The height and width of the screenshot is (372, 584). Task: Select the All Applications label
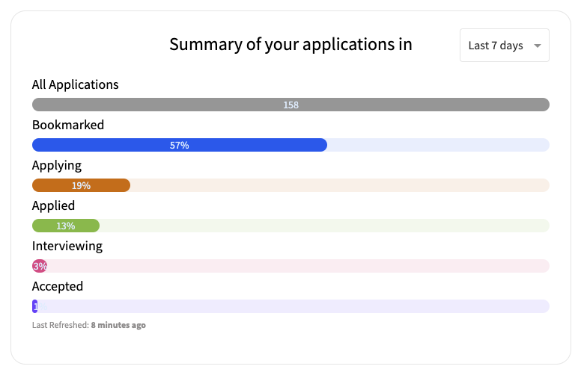click(75, 84)
